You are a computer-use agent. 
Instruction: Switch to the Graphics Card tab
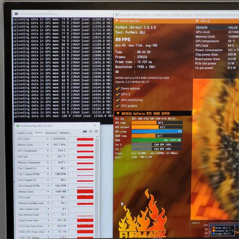coord(24,133)
